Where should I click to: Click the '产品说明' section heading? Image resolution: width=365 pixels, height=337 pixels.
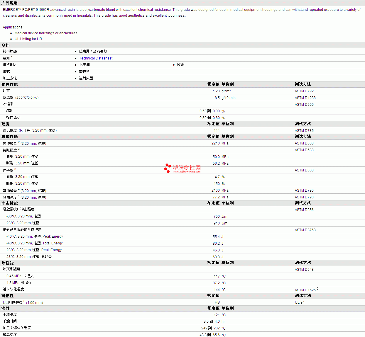tap(9, 3)
